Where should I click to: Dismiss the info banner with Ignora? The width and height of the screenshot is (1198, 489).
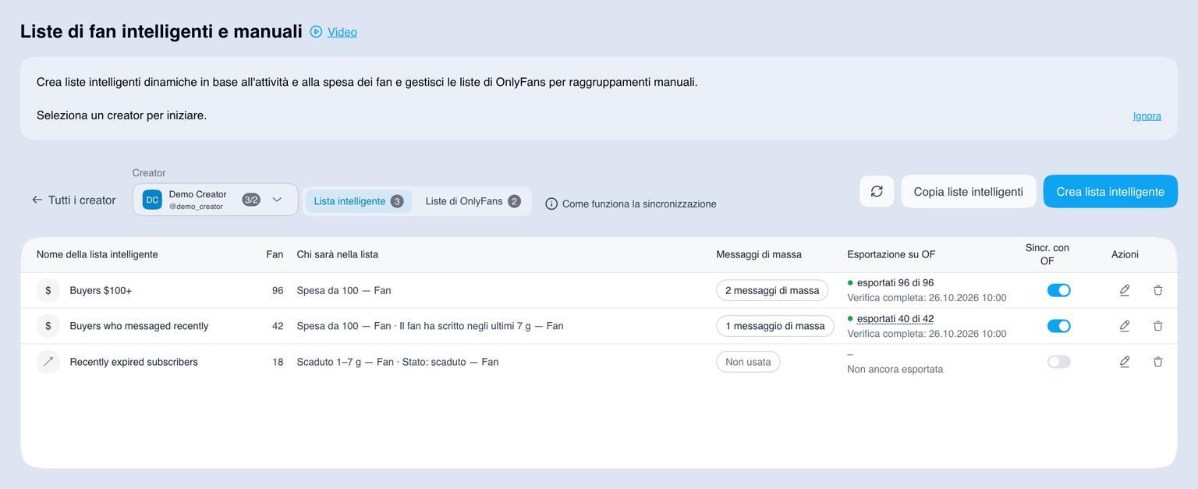coord(1147,115)
